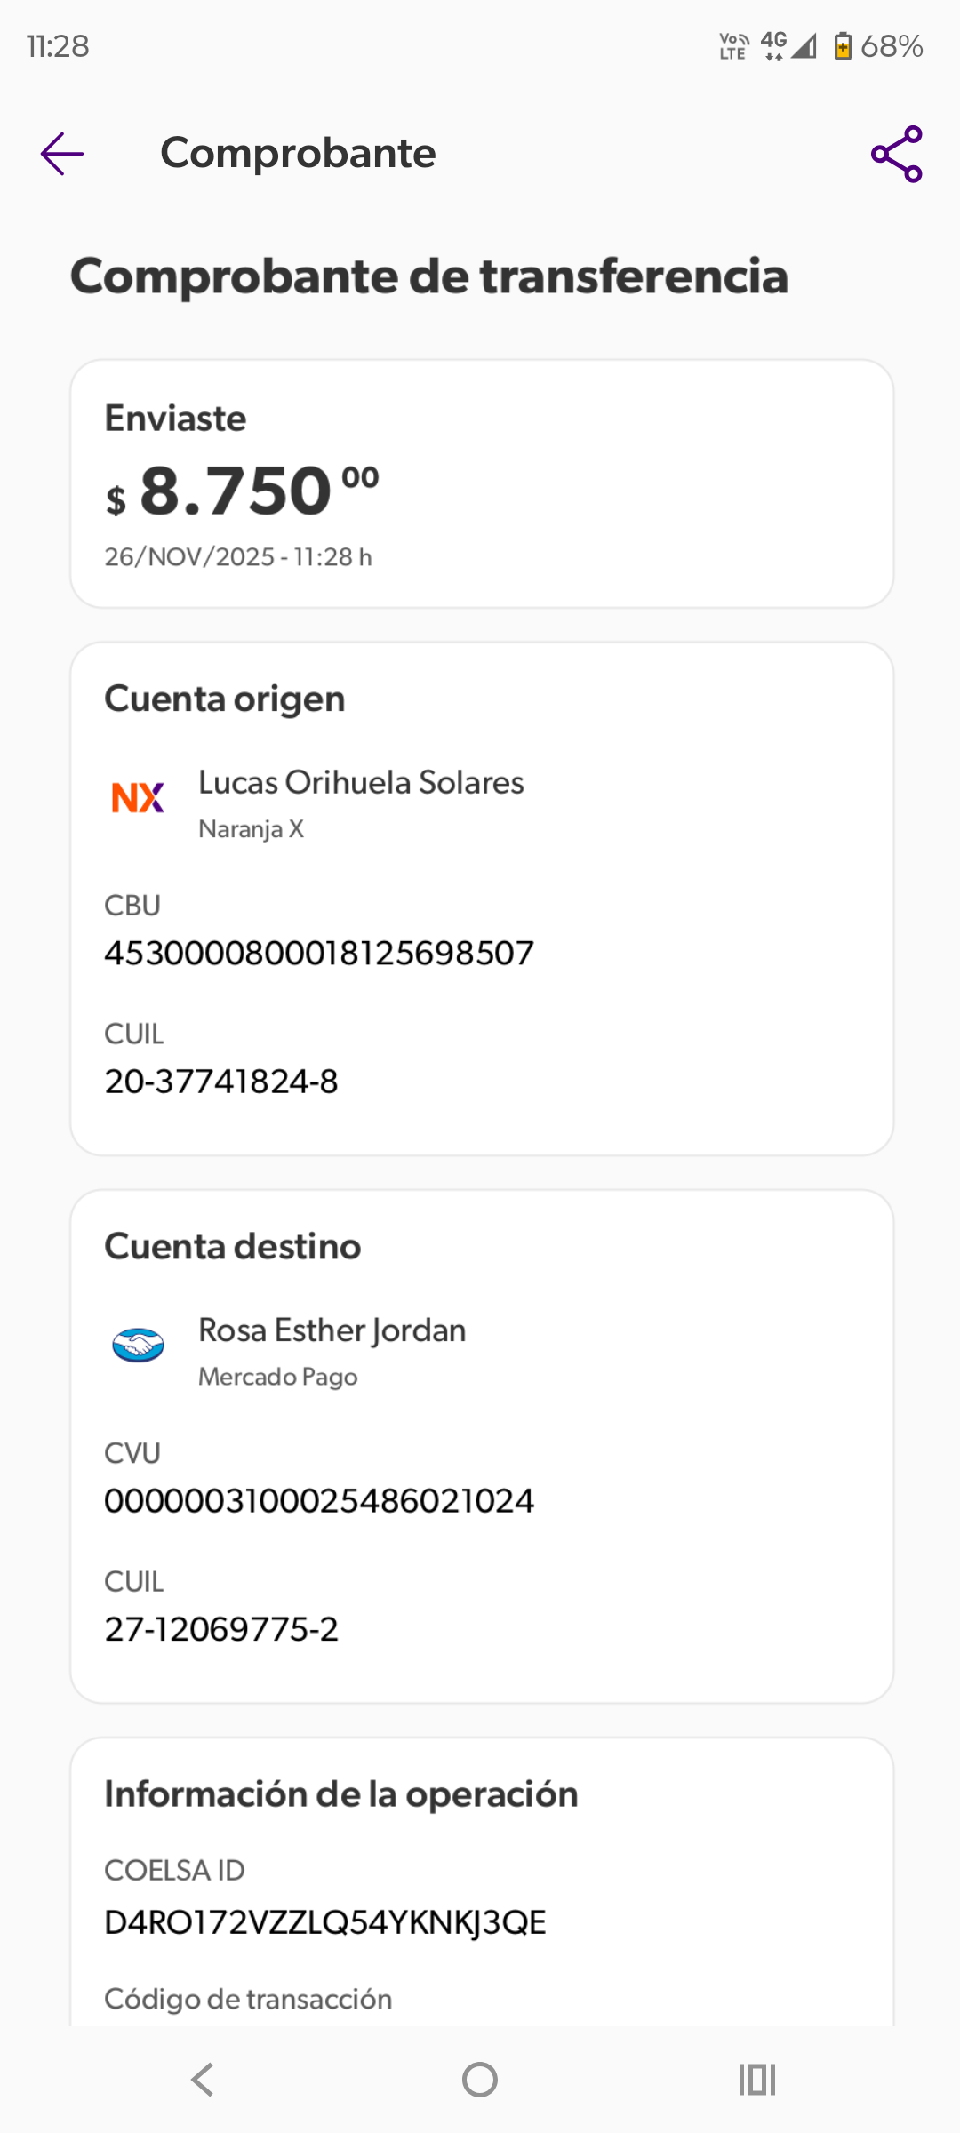The height and width of the screenshot is (2133, 960).
Task: Tap the battery status icon
Action: point(842,45)
